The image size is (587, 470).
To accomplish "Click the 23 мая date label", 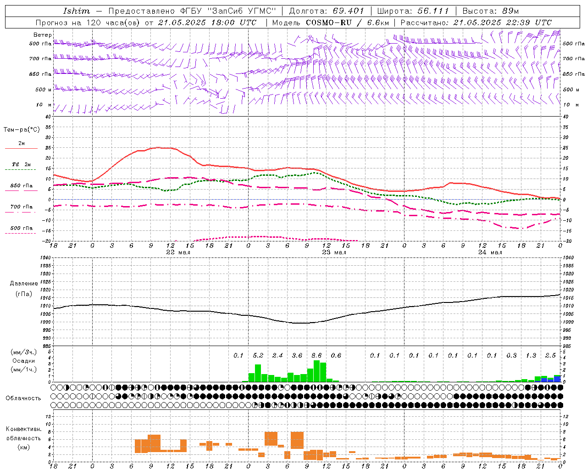I will pyautogui.click(x=334, y=252).
